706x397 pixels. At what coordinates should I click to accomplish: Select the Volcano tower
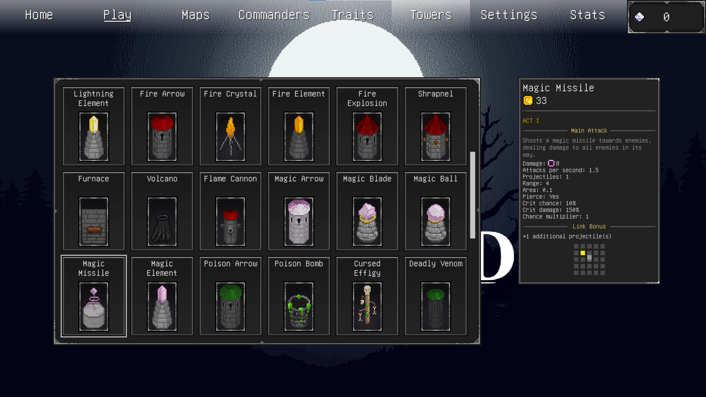[162, 211]
